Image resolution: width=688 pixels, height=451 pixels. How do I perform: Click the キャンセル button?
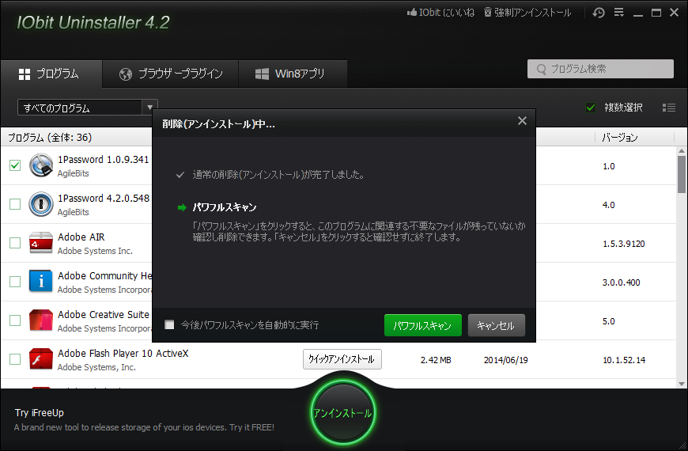[497, 325]
